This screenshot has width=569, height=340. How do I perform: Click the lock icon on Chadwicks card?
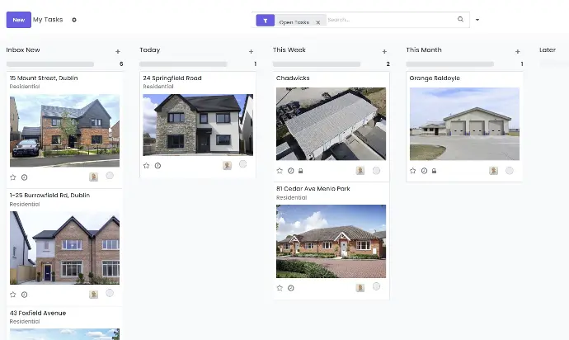coord(300,171)
